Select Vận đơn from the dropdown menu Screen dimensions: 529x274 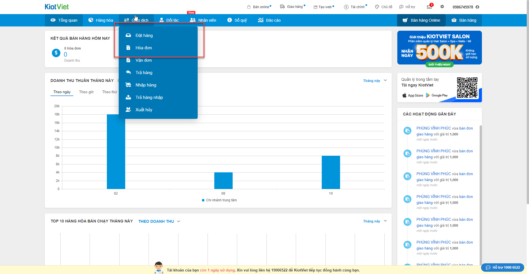pyautogui.click(x=144, y=60)
